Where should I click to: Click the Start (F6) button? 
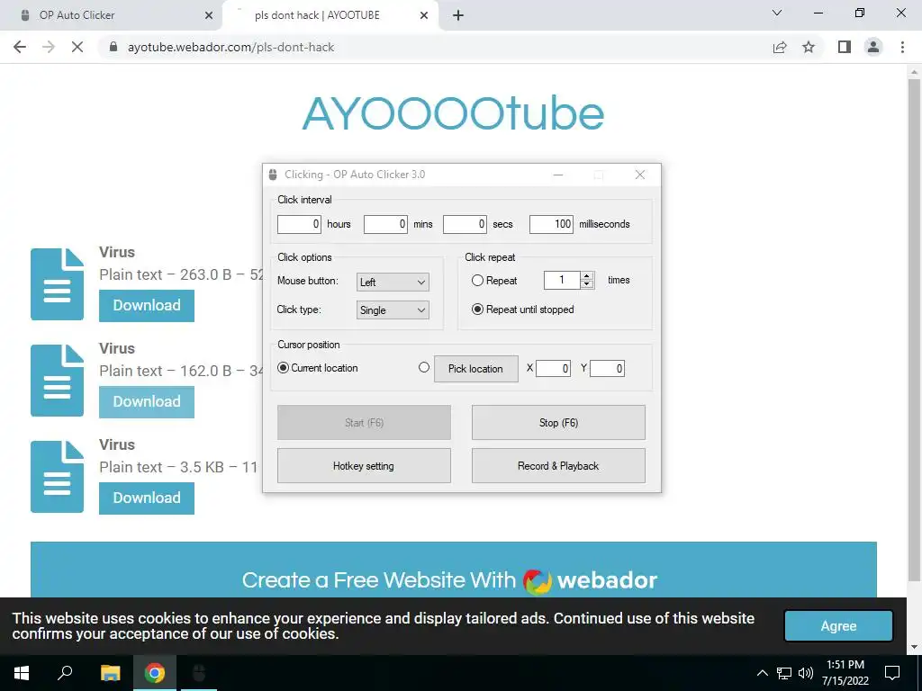(364, 423)
